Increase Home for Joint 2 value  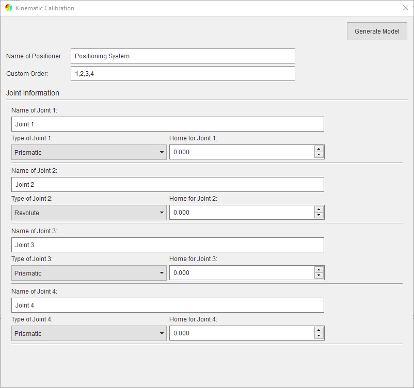(x=319, y=209)
